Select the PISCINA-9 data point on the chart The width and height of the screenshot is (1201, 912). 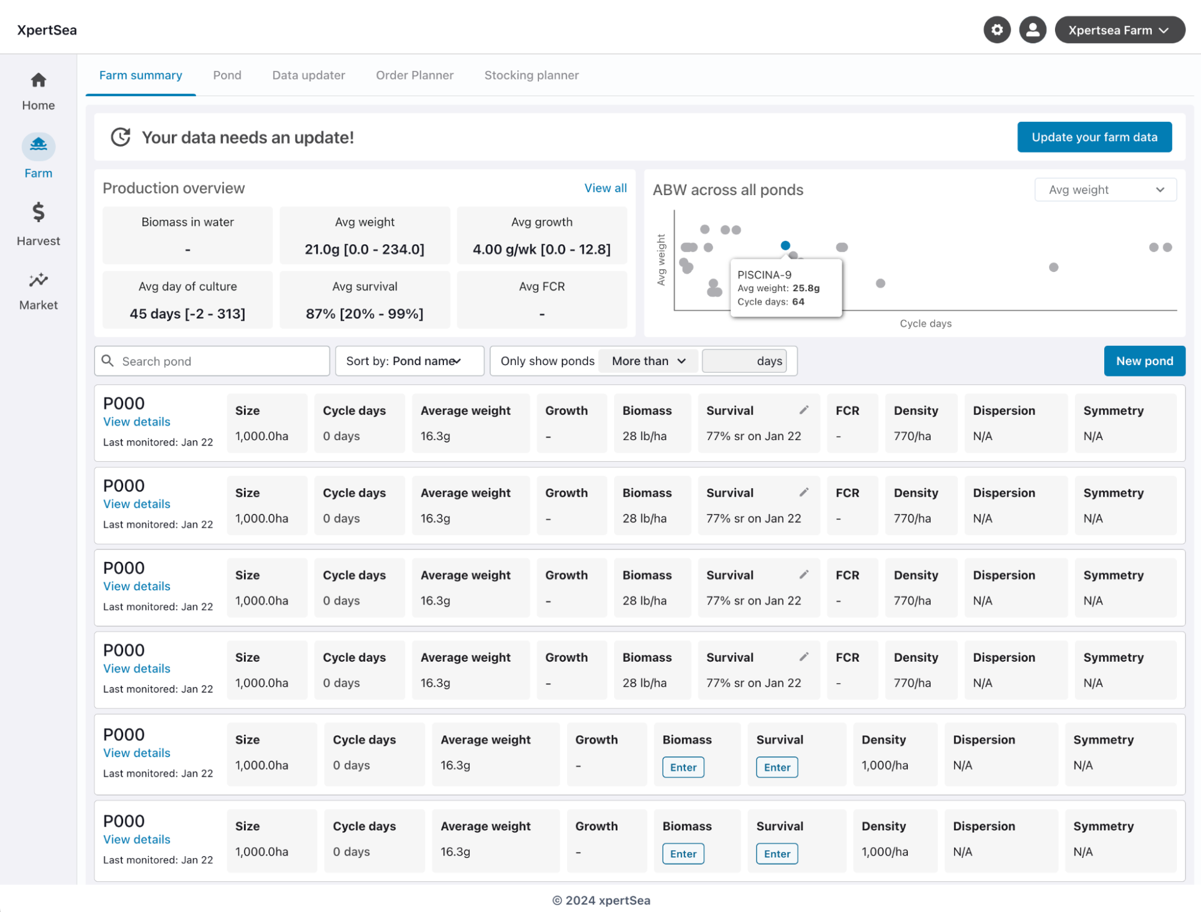tap(785, 245)
